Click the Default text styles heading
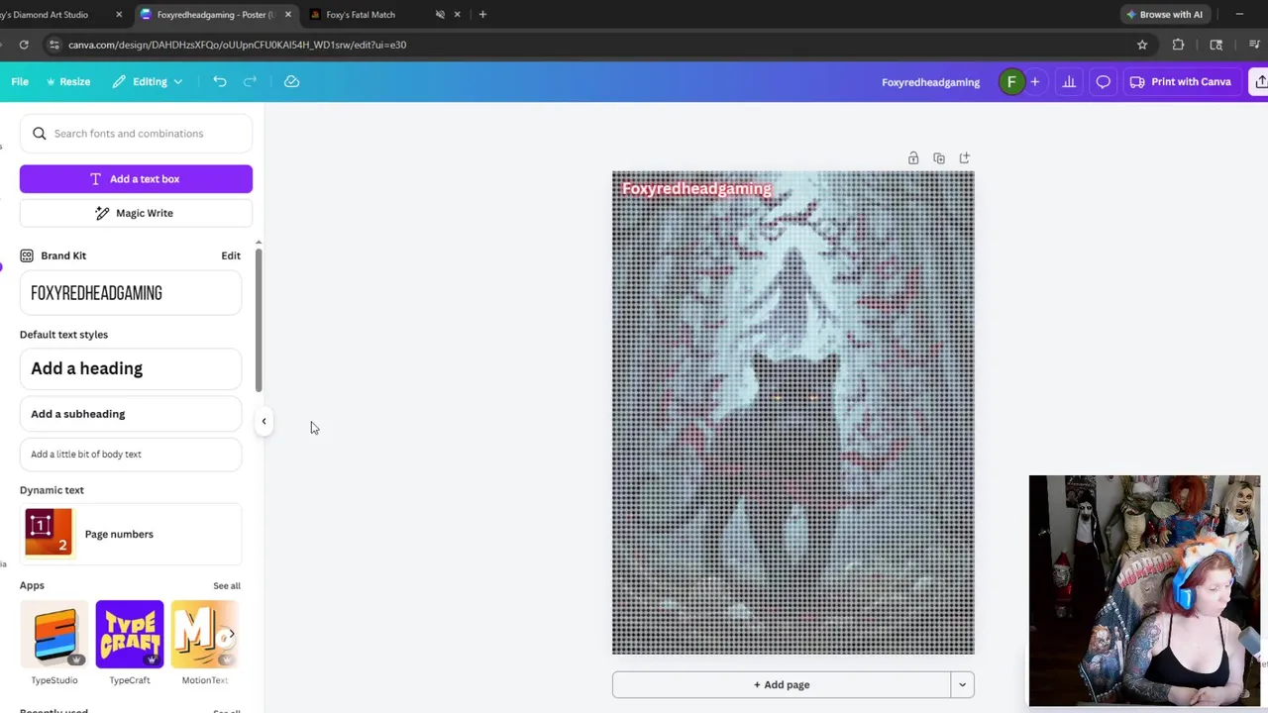The width and height of the screenshot is (1268, 713). (63, 335)
